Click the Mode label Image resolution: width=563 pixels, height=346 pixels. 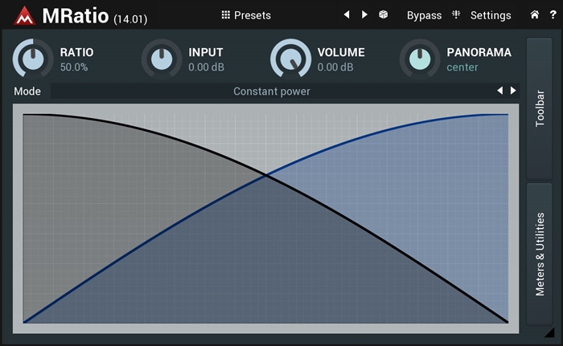[x=27, y=91]
